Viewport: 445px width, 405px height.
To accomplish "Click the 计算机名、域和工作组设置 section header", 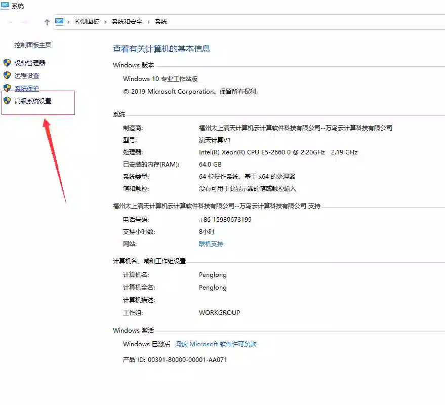I will pyautogui.click(x=149, y=261).
